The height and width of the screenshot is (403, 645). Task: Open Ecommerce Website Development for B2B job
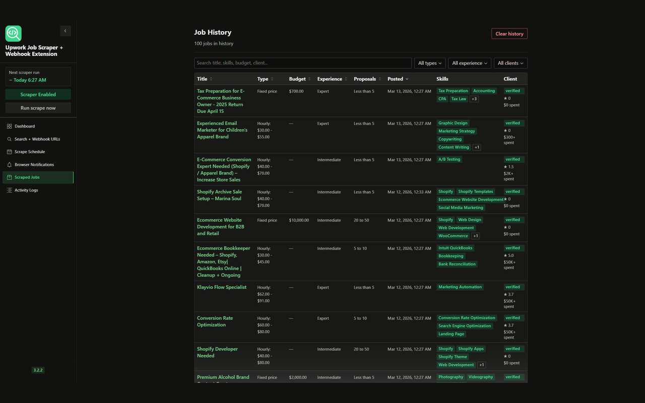[x=221, y=227]
